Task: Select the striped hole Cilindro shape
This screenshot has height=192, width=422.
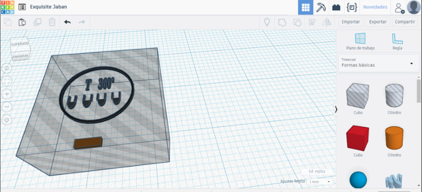Action: click(394, 95)
